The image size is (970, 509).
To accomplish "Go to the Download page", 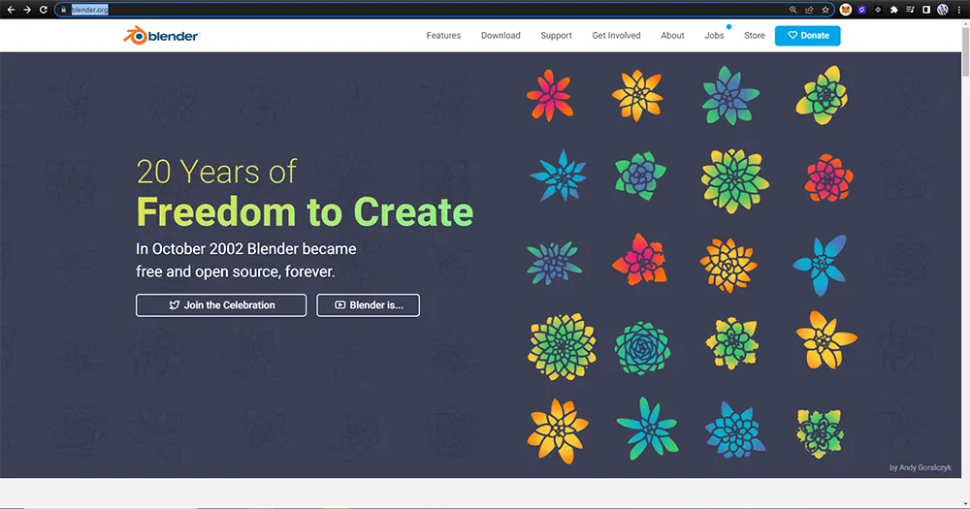I will point(501,35).
